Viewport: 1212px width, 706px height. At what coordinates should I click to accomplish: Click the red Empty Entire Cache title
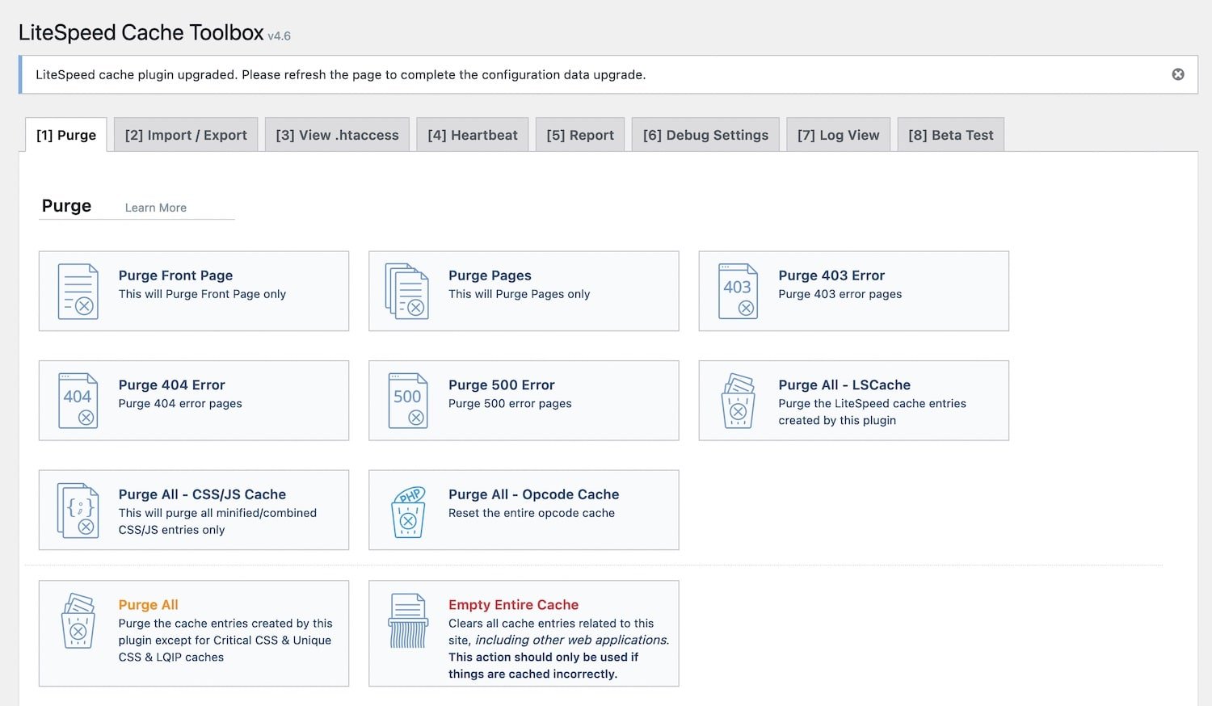click(514, 605)
